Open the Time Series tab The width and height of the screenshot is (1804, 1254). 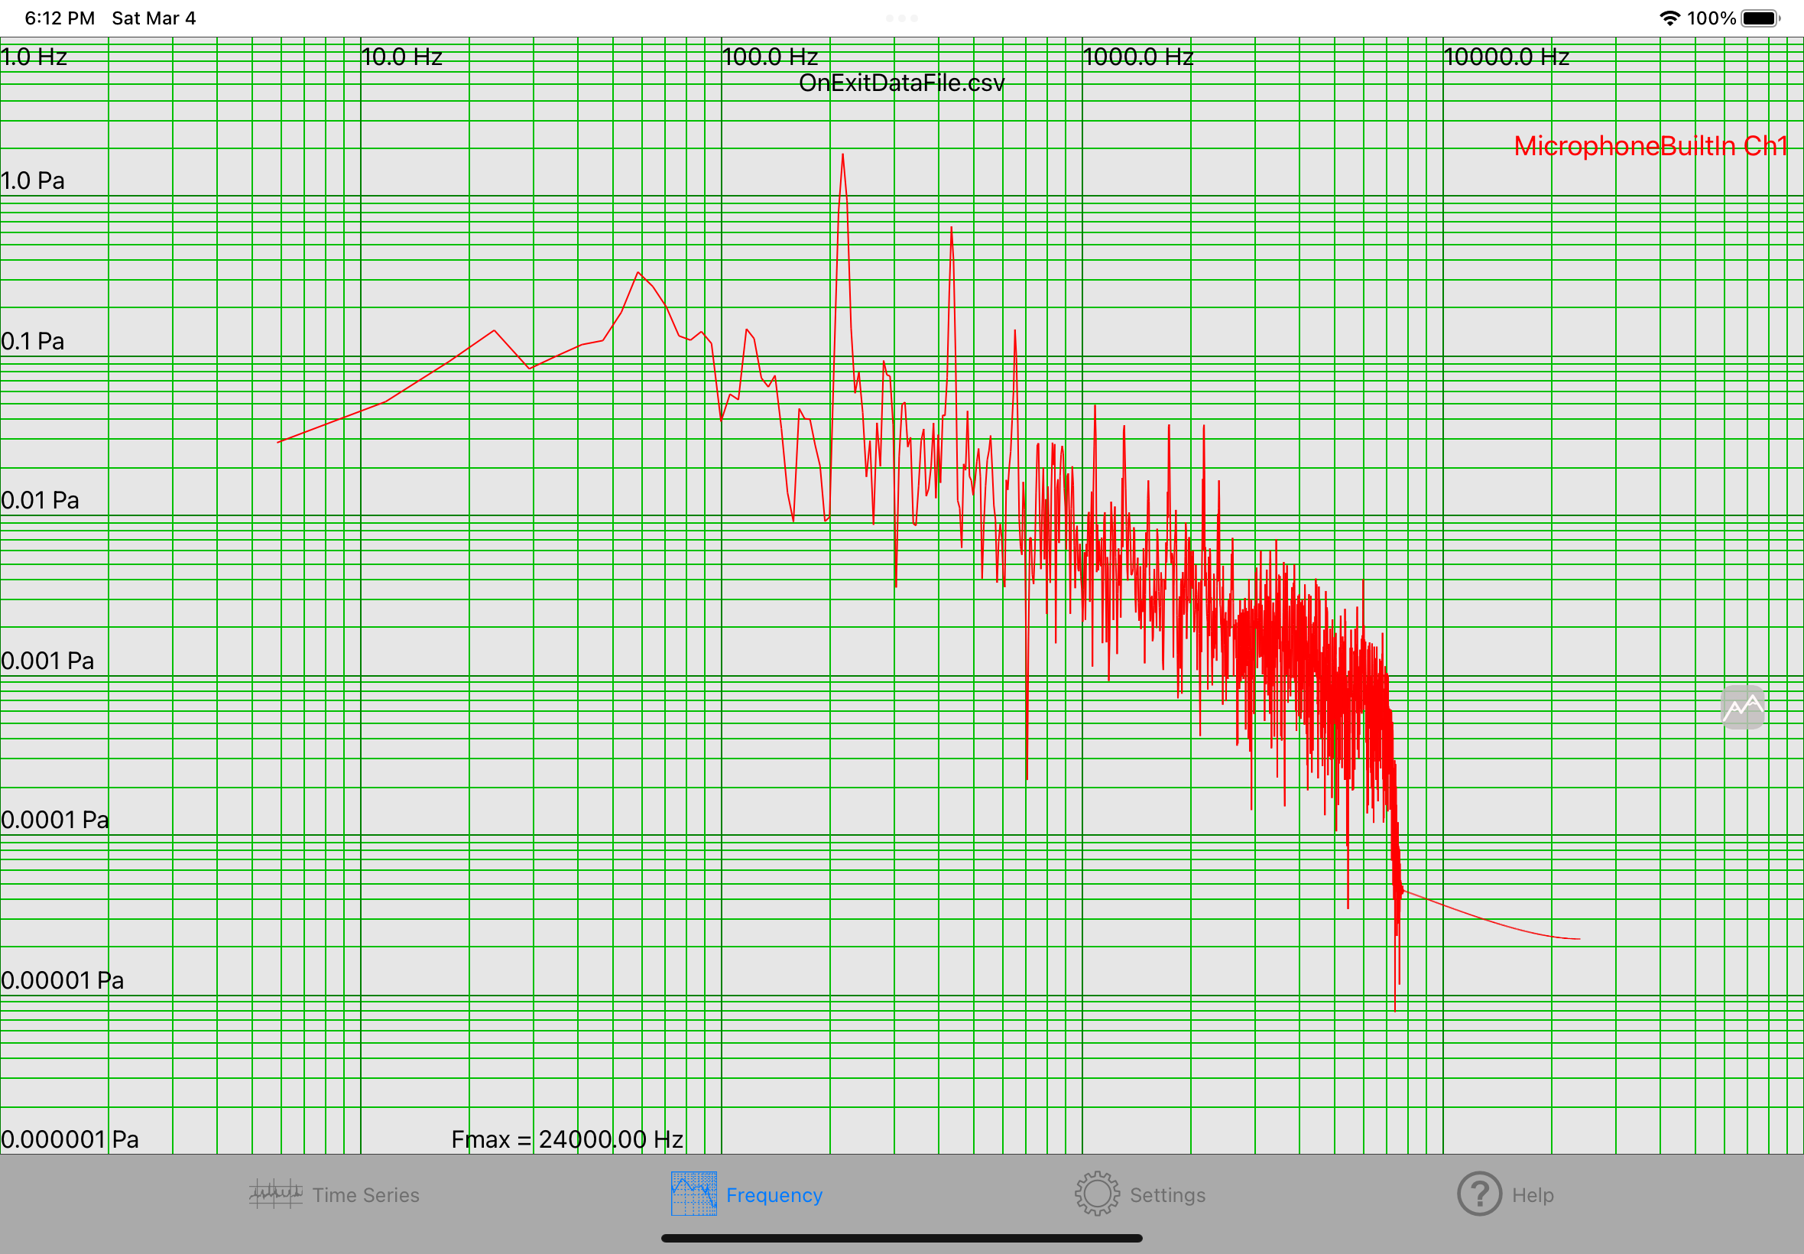pos(334,1194)
